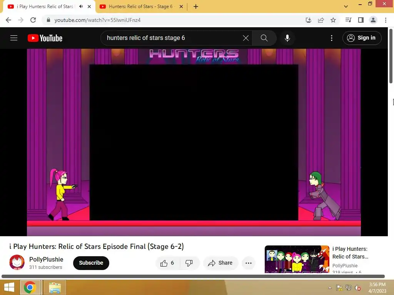Clear search text with X icon
The width and height of the screenshot is (394, 295).
point(246,38)
